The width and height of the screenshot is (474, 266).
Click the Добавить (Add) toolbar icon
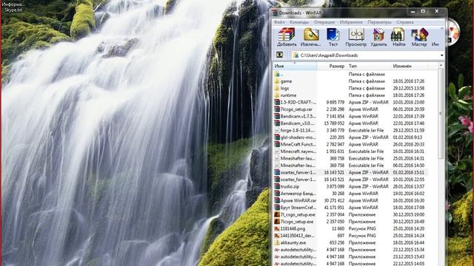coord(287,37)
